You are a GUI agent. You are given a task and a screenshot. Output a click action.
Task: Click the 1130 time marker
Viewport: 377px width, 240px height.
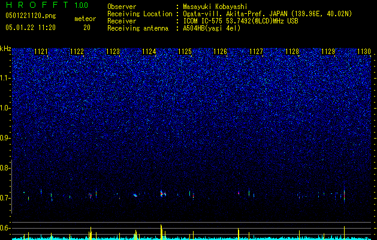click(x=364, y=52)
